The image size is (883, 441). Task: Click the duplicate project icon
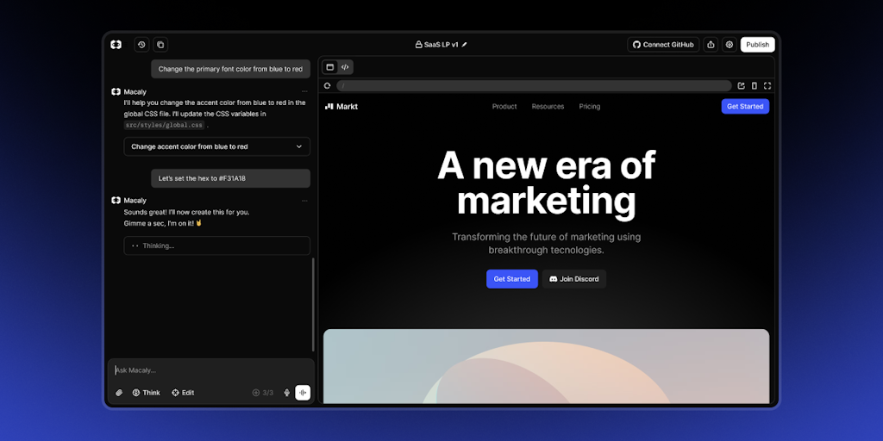160,45
